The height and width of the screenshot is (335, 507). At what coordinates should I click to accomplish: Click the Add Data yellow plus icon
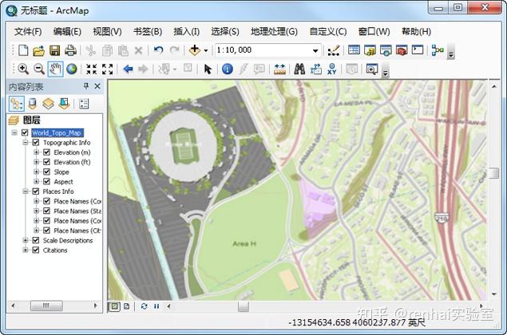[x=195, y=50]
